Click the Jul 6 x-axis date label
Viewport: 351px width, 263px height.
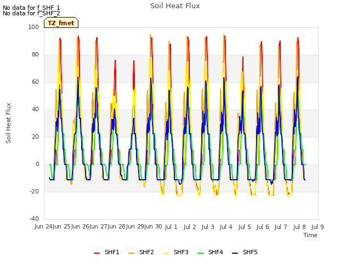[x=263, y=227]
